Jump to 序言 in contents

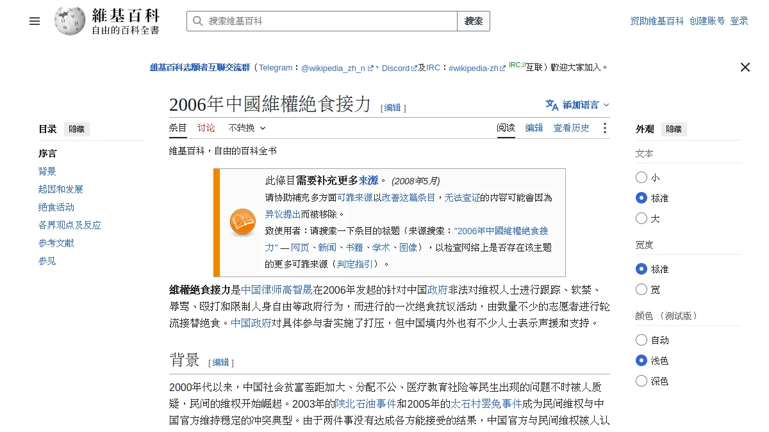[x=47, y=154]
